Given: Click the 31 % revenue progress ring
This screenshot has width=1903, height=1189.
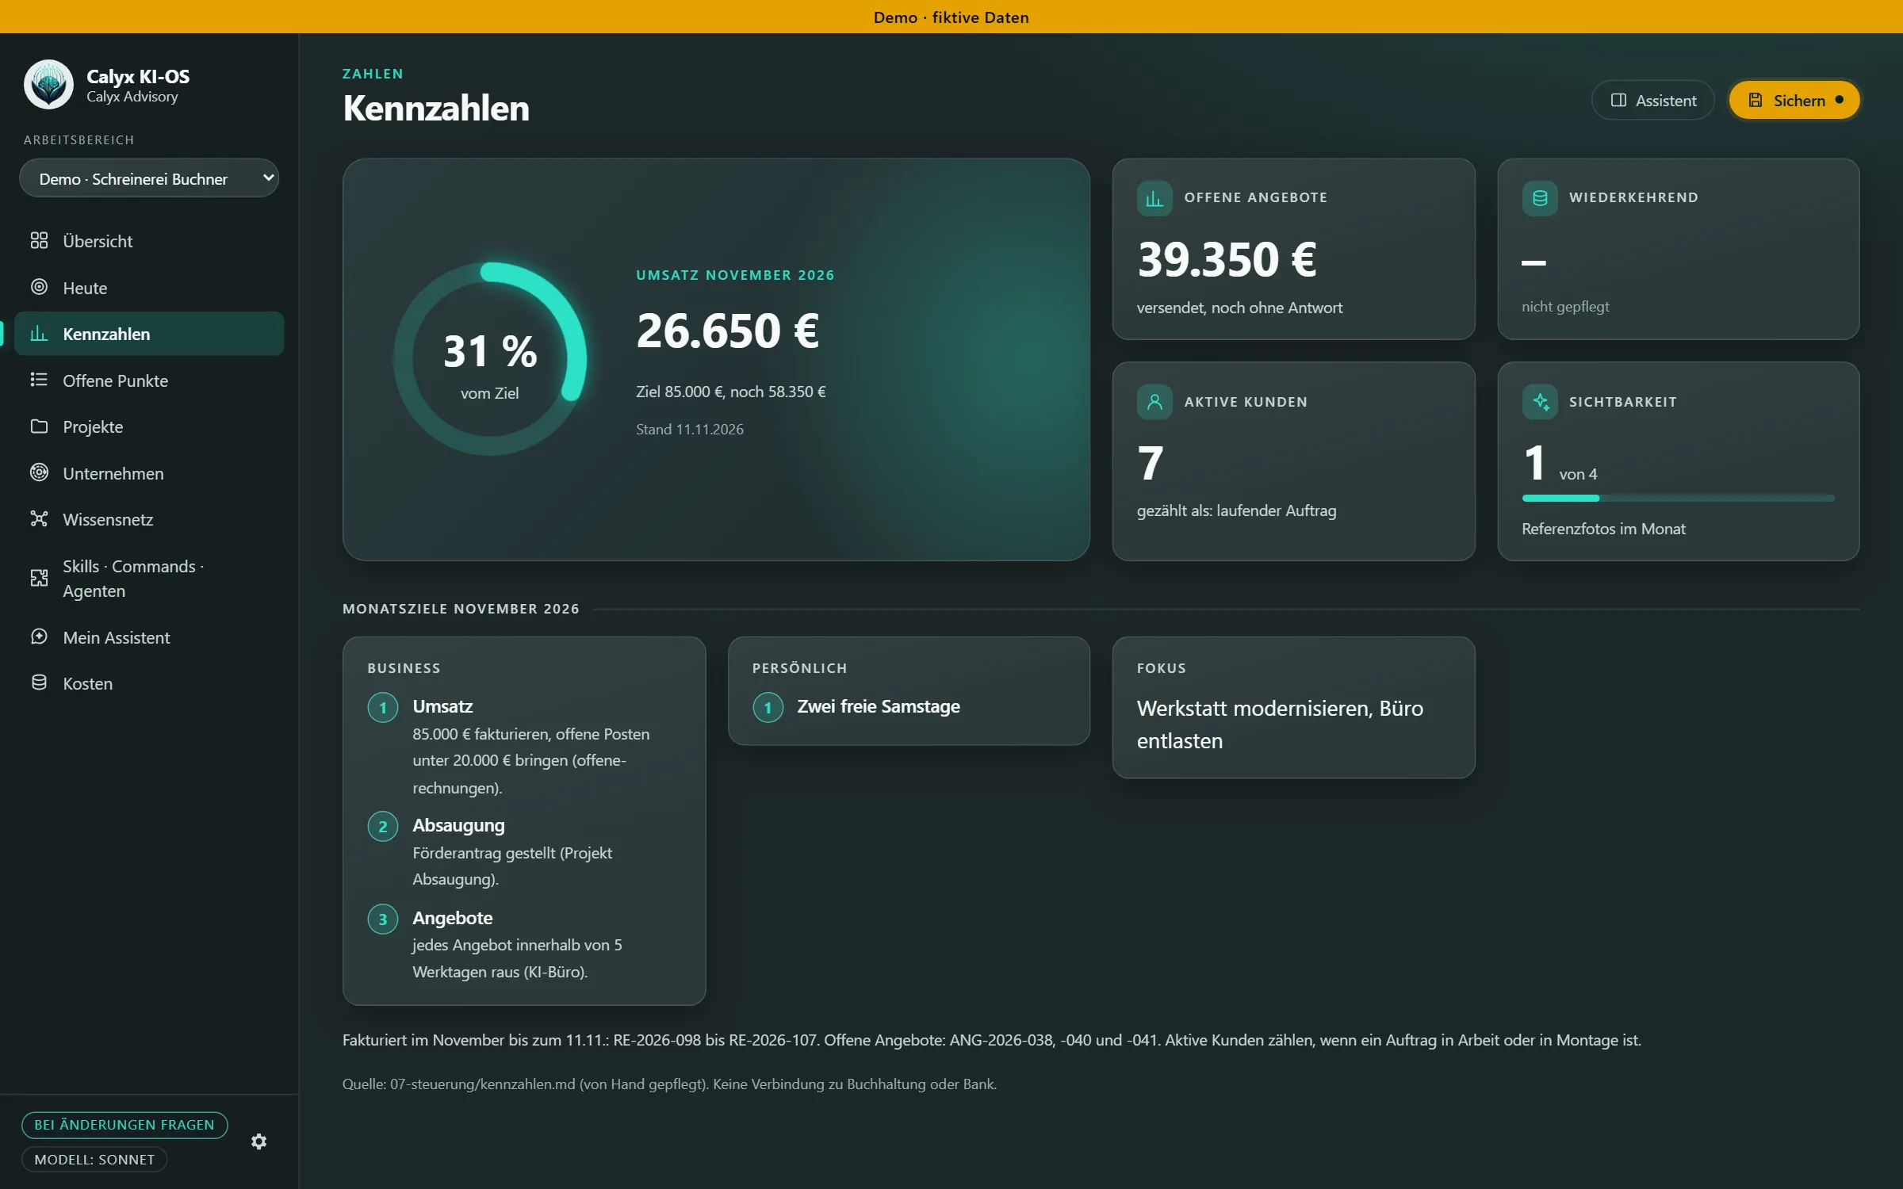Looking at the screenshot, I should pyautogui.click(x=490, y=359).
